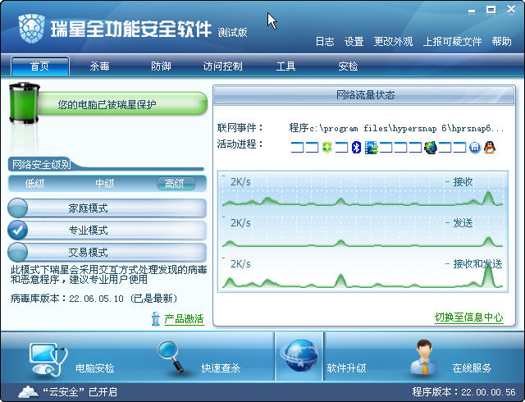Select 交易模式 radio option
Screen dimensions: 525x402
tap(17, 252)
